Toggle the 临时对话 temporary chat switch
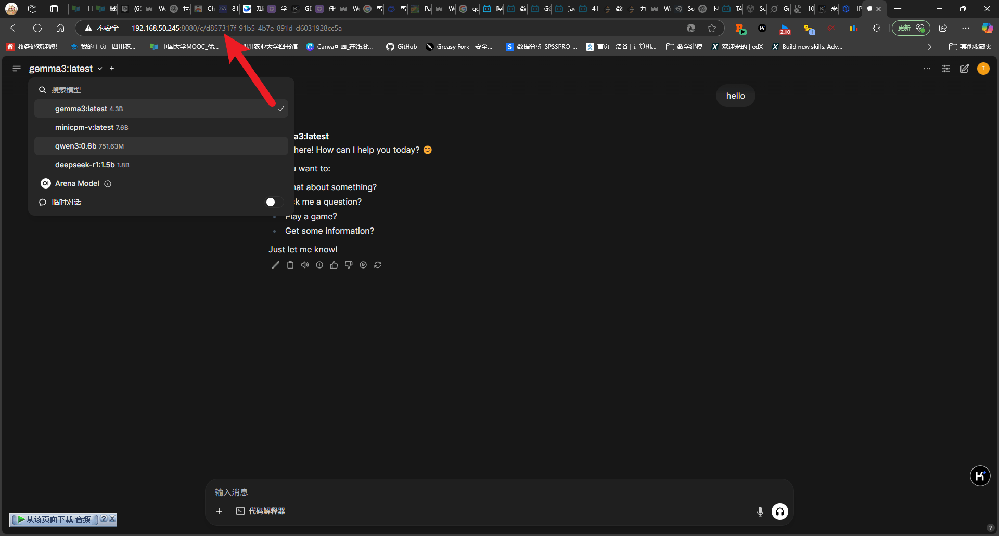Viewport: 999px width, 536px height. click(274, 202)
